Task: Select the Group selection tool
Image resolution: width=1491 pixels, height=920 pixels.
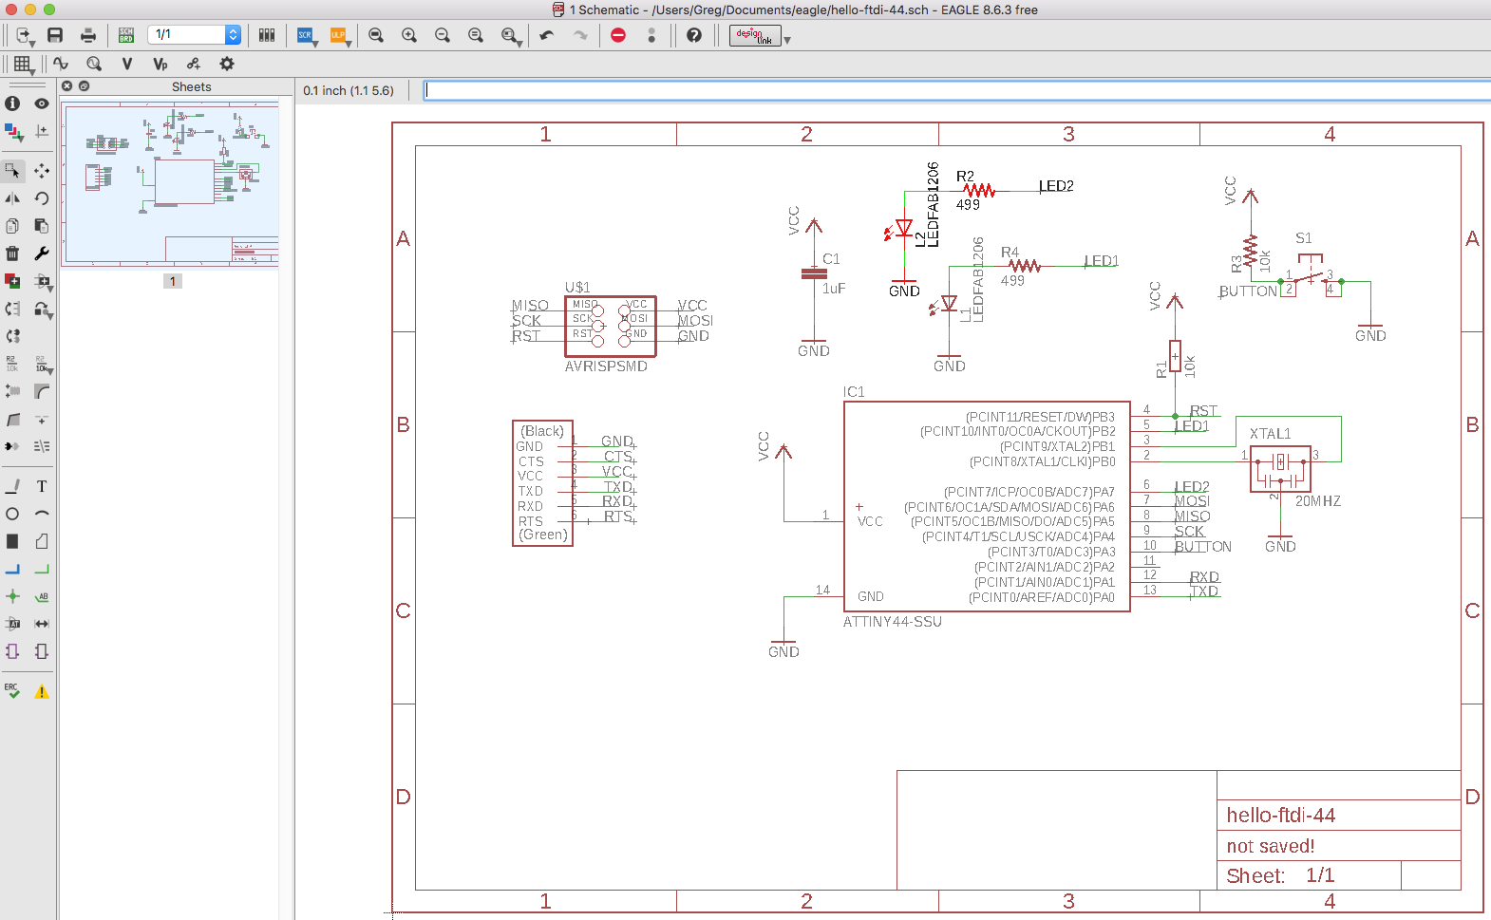Action: (13, 172)
